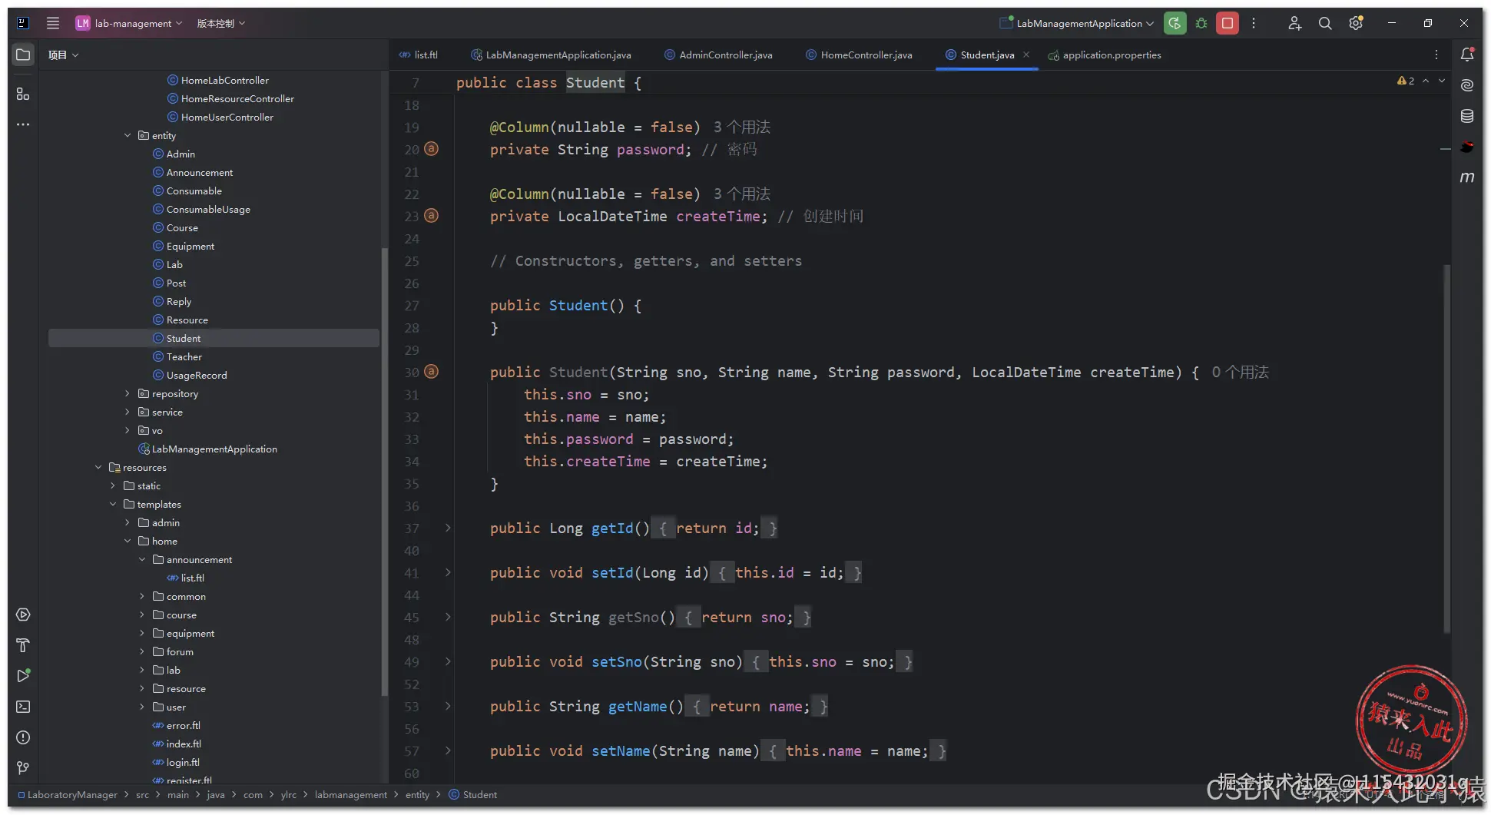Viewport: 1491px width, 815px height.
Task: Click Student breadcrumb in navigation bar
Action: pyautogui.click(x=473, y=795)
